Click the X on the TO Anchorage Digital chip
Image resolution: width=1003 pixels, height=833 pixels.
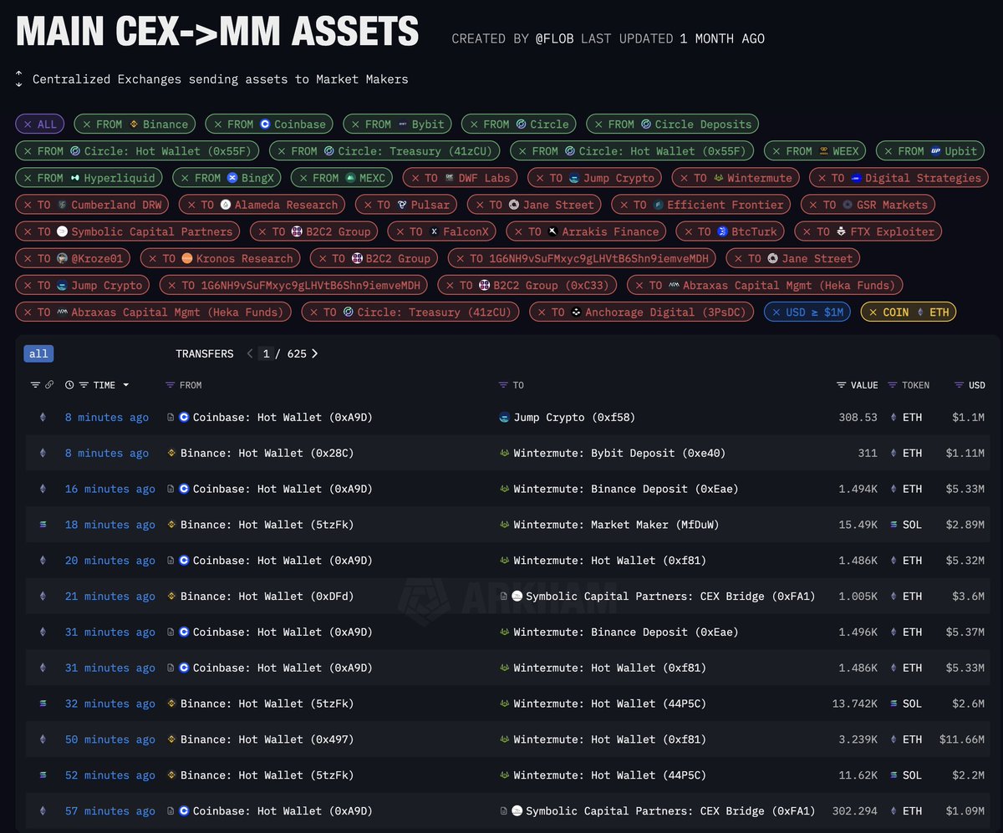pyautogui.click(x=542, y=312)
